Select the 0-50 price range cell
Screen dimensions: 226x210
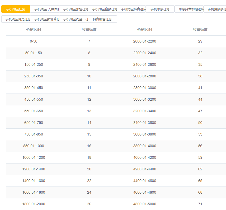(x=34, y=41)
